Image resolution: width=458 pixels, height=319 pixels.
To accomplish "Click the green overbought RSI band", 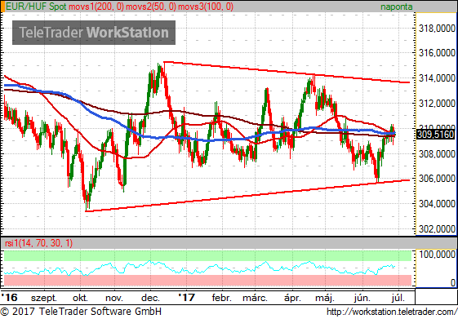I will tap(207, 255).
